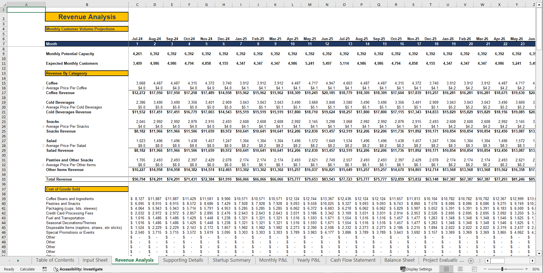Click the horizontal scrollbar right arrow
Screen dimensions: 543x273
tap(533, 261)
